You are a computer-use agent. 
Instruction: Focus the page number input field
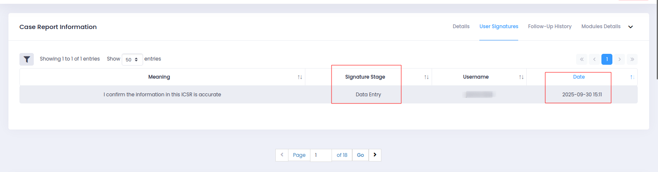321,155
